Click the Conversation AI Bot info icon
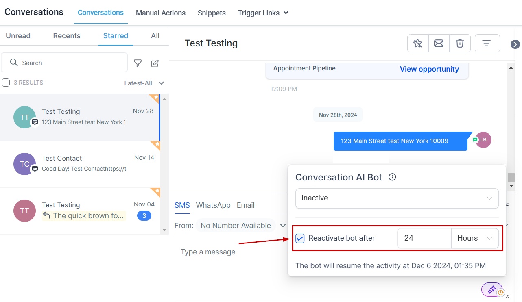Viewport: 522px width, 302px height. [x=392, y=177]
